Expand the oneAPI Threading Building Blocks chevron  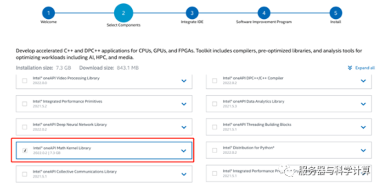363,127
